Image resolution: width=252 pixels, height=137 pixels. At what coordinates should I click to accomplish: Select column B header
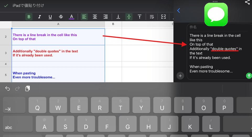(x=113, y=24)
